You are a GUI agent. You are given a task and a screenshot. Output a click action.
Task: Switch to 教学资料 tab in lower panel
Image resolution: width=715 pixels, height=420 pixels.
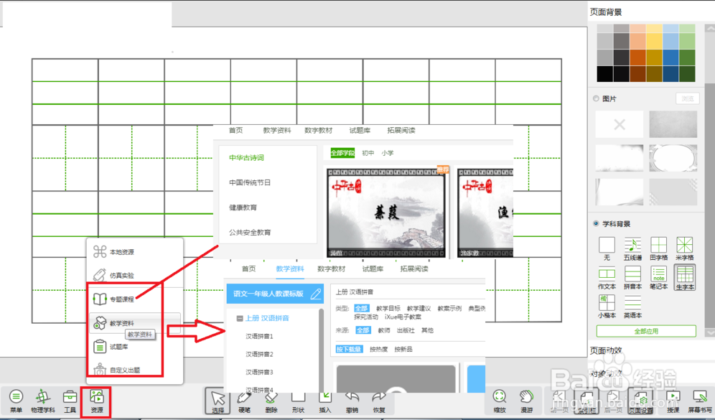point(289,269)
